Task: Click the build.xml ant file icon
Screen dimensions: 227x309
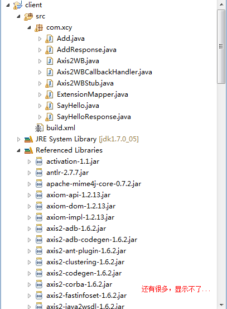Action: click(39, 128)
